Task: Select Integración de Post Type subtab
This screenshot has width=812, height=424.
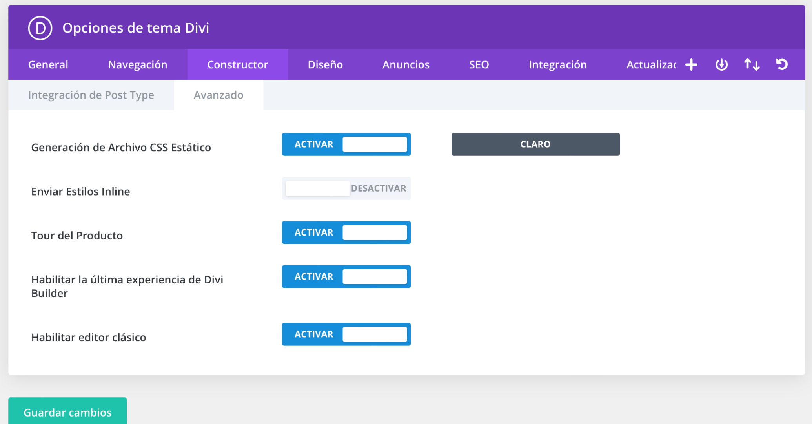Action: [91, 95]
